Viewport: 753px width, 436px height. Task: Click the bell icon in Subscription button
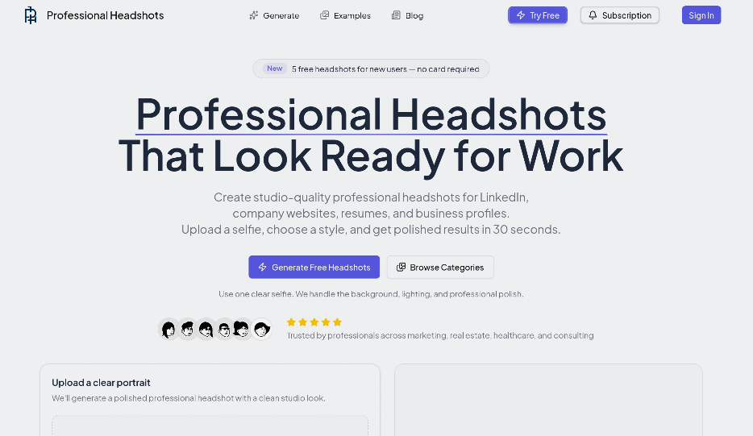[x=593, y=15]
